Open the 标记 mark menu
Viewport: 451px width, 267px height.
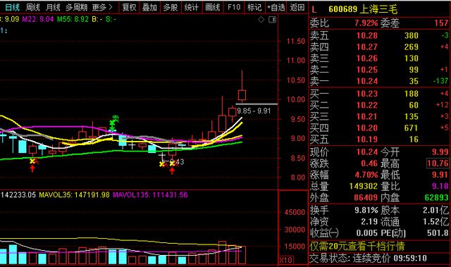[254, 7]
